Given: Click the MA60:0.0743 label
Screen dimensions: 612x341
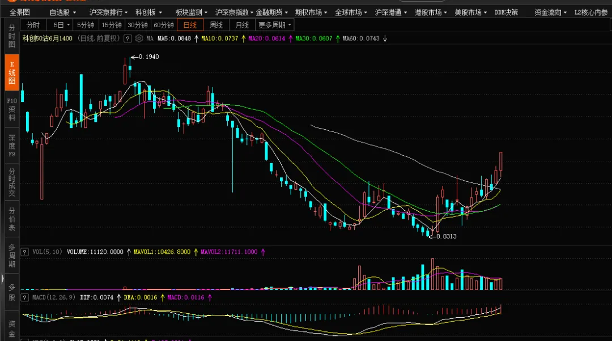Looking at the screenshot, I should 361,39.
